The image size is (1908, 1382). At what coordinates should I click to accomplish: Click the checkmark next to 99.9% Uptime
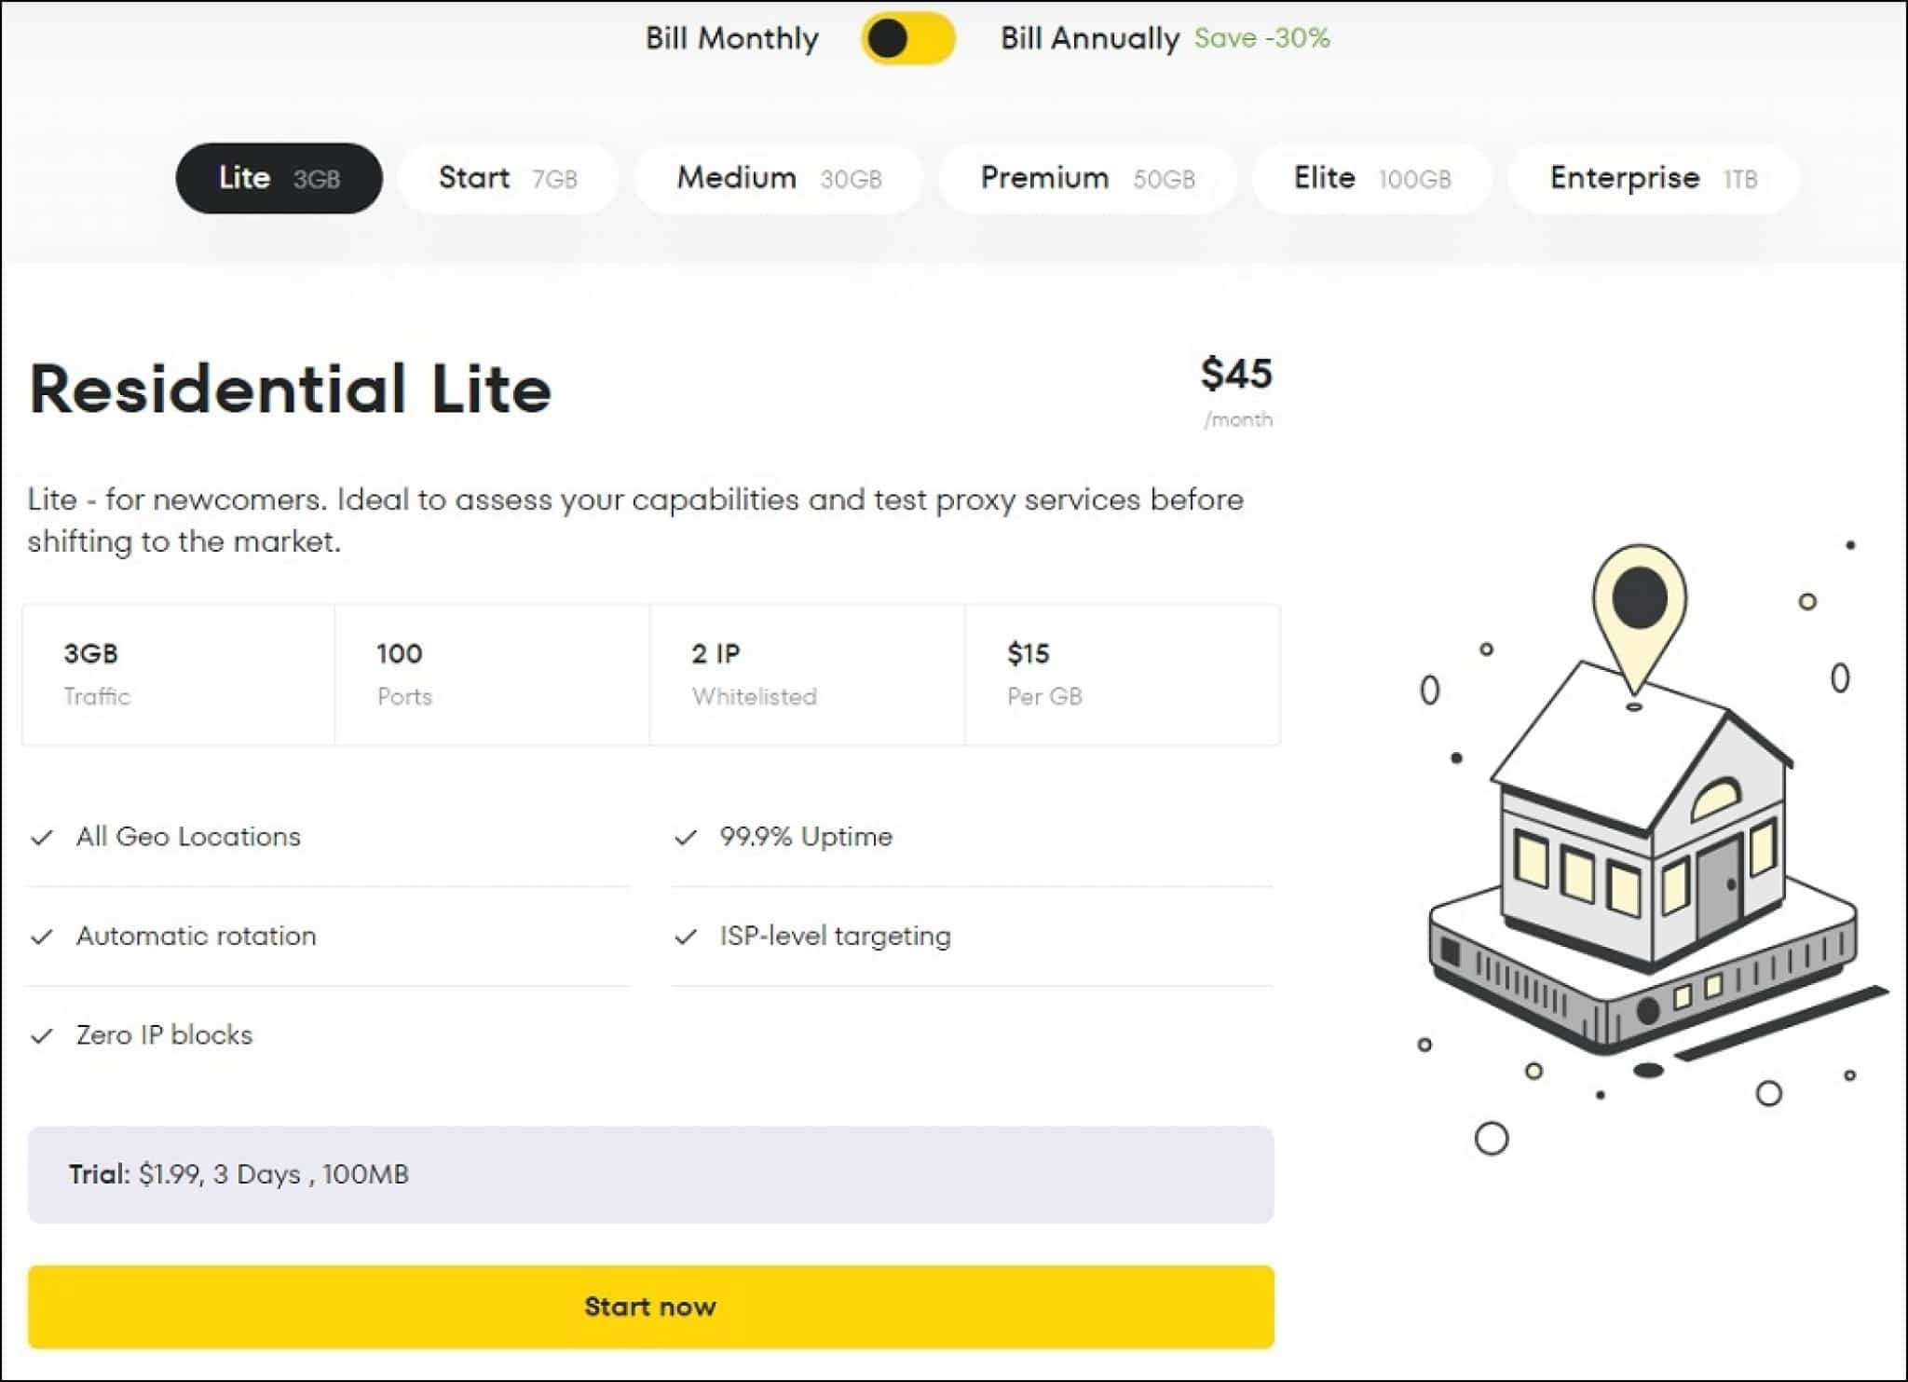[686, 838]
